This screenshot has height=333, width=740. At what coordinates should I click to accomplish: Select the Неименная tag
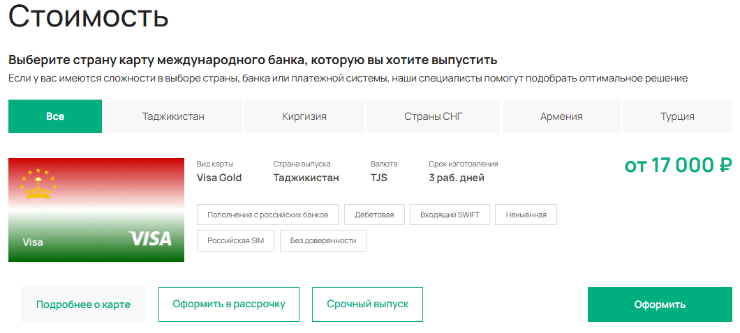pos(526,215)
